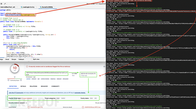The height and width of the screenshot is (109, 196).
Task: Switch code view to Smali
Action: 7,59
